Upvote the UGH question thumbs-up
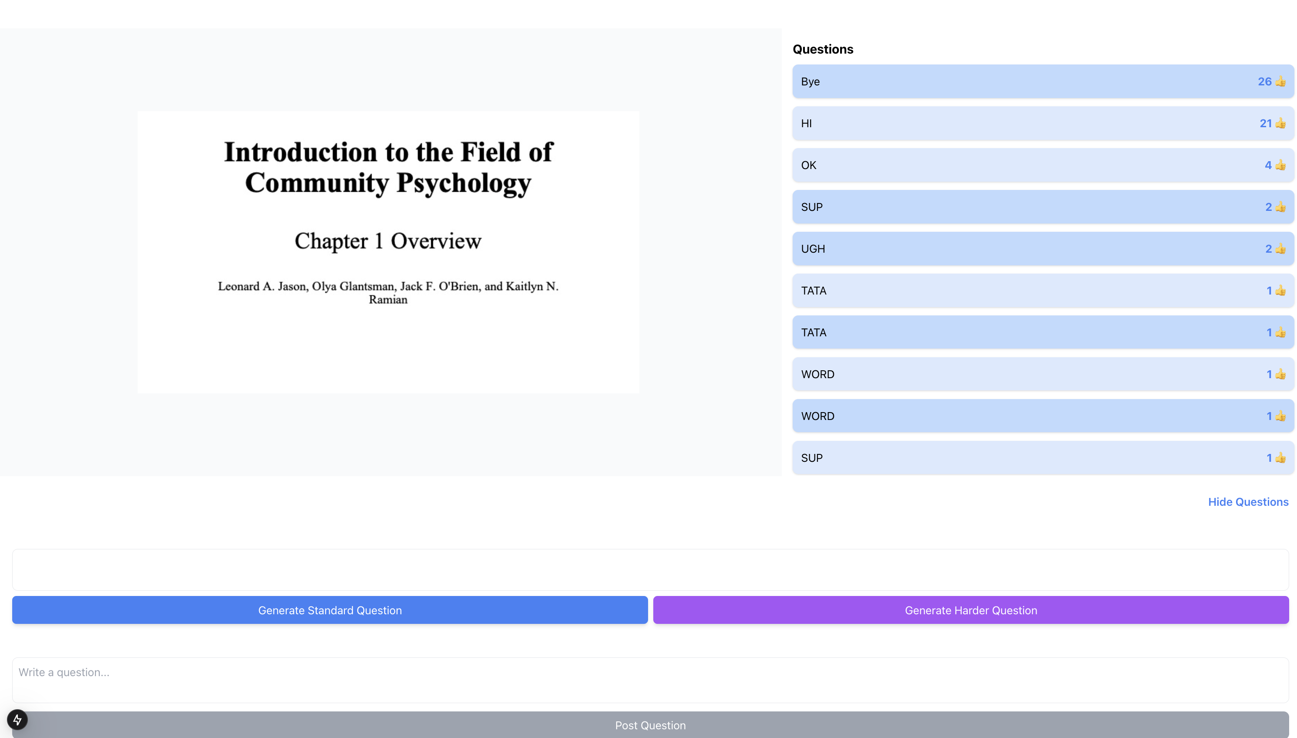The height and width of the screenshot is (738, 1297). (1280, 249)
